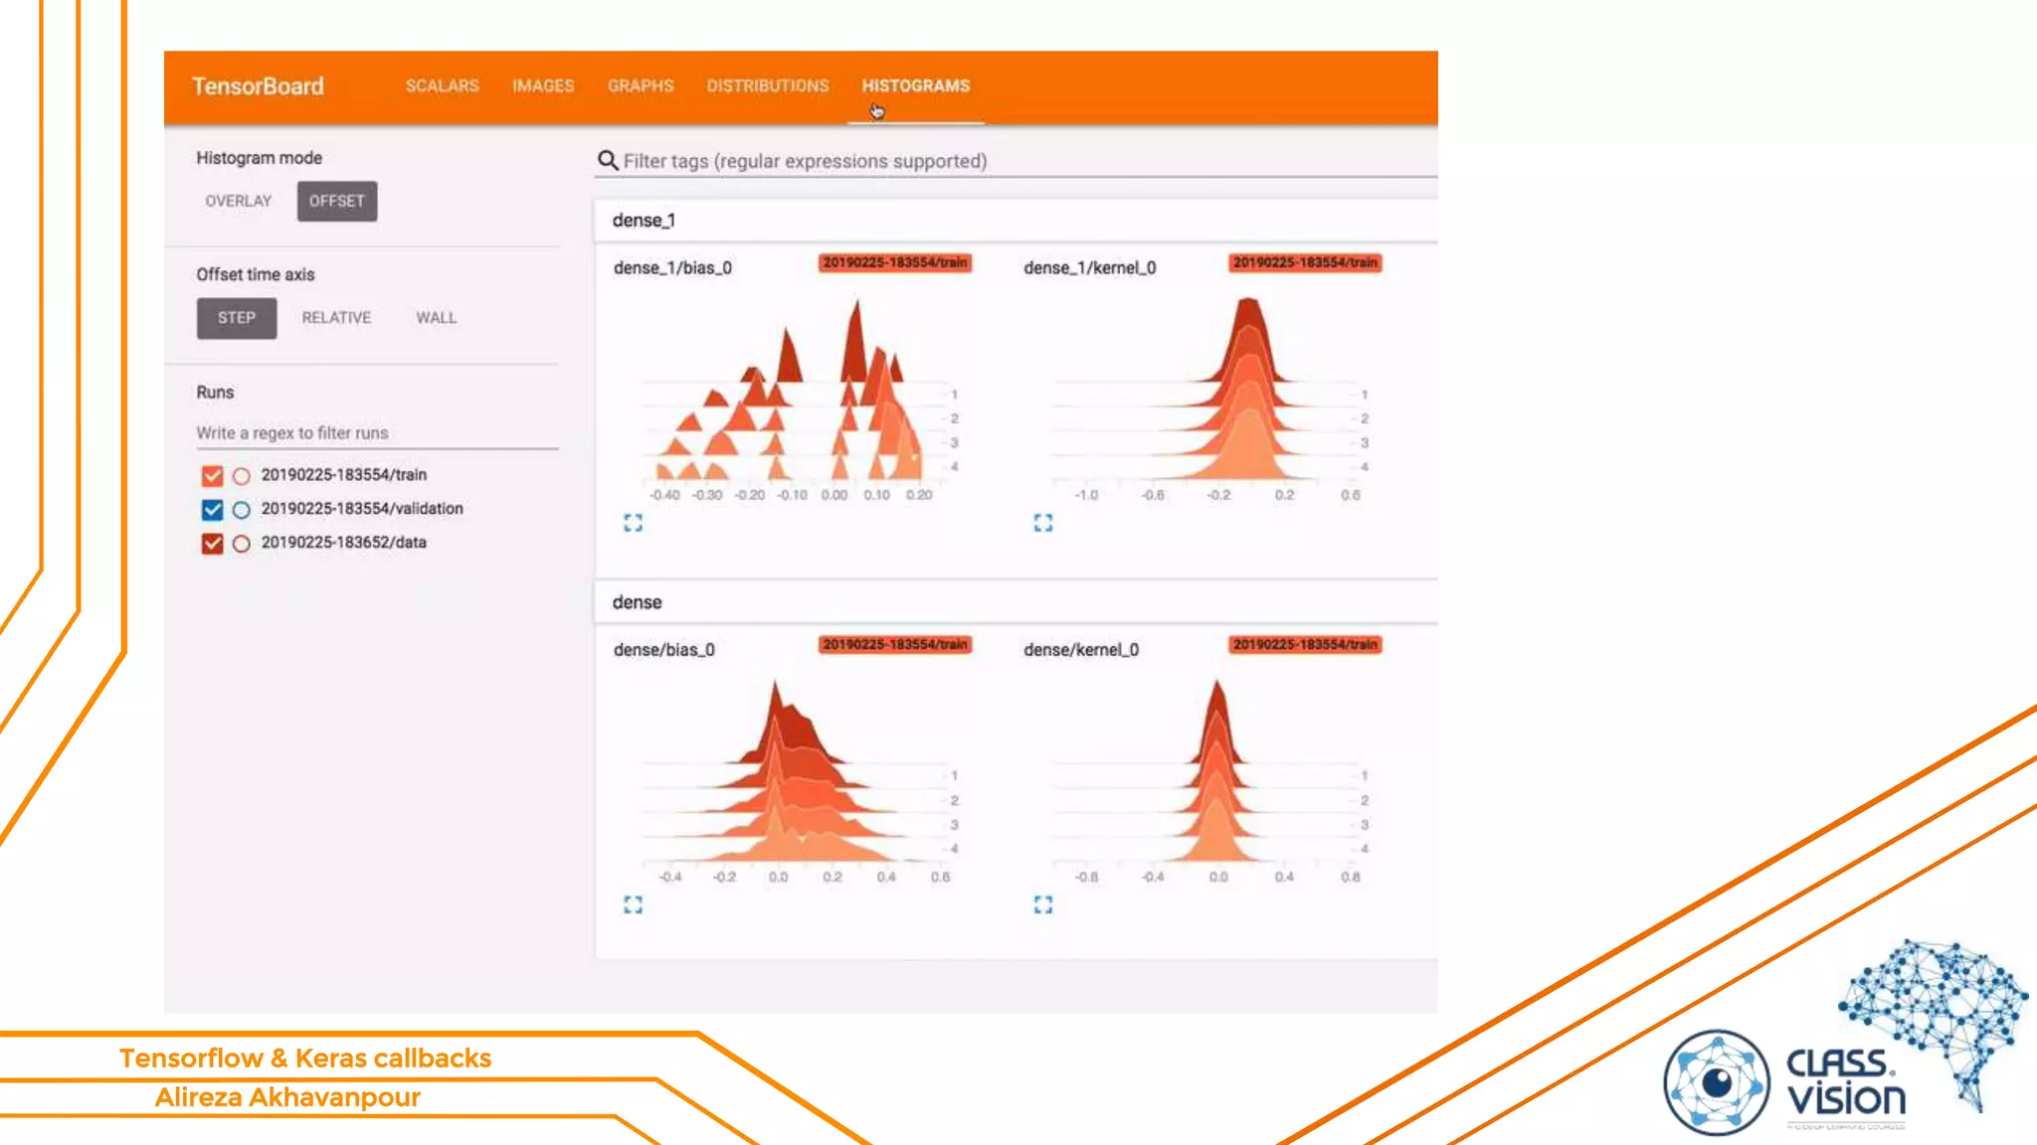Uncheck the 20190225-183652/data run checkbox
The height and width of the screenshot is (1145, 2037).
pos(212,544)
